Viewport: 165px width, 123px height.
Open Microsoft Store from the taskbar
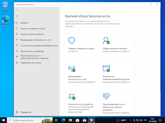click(x=78, y=120)
